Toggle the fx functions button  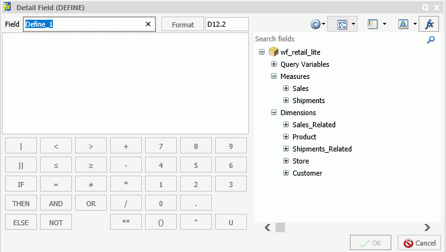coord(429,24)
